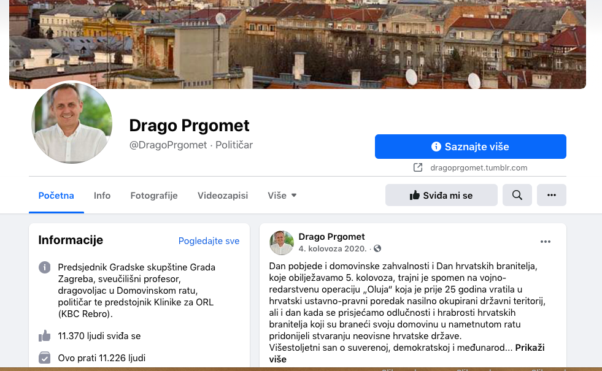602x371 pixels.
Task: Open the post's three-dot options menu
Action: 545,242
